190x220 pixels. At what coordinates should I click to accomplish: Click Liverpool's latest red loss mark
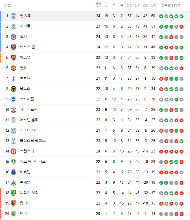[182, 27]
